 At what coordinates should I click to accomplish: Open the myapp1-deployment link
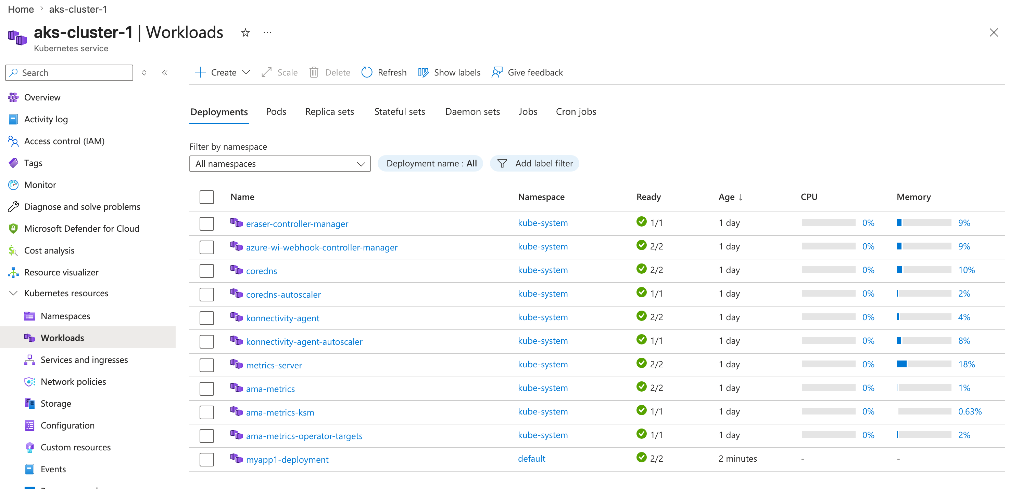287,460
